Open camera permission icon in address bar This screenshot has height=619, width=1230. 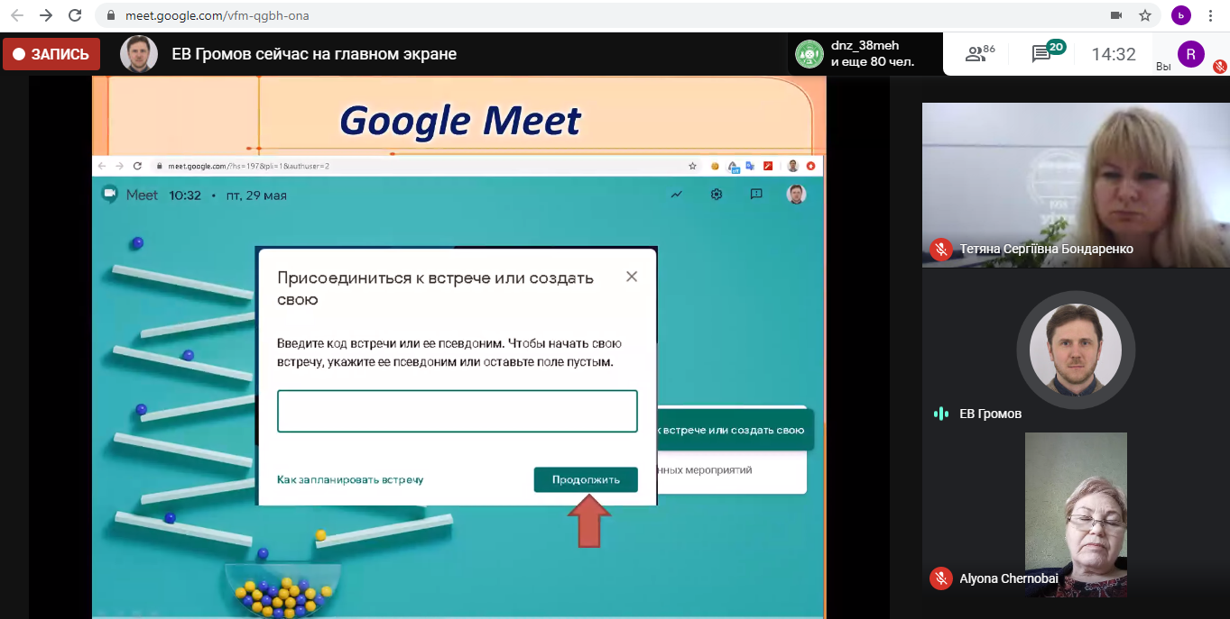[x=1115, y=15]
